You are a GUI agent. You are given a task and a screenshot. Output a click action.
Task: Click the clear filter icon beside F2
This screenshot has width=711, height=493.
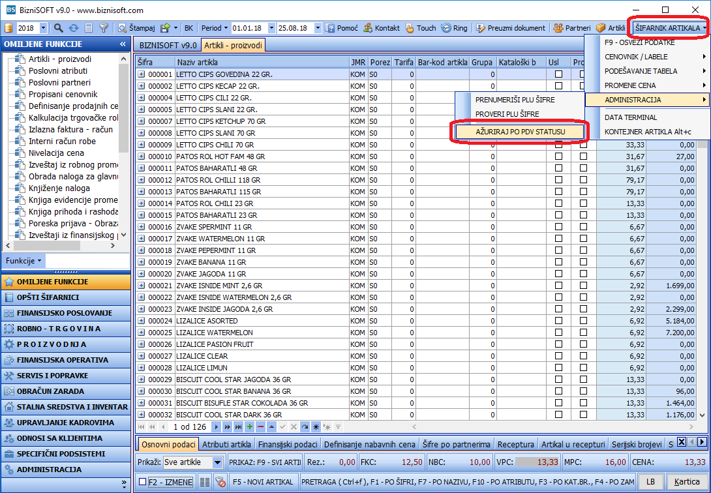[220, 482]
